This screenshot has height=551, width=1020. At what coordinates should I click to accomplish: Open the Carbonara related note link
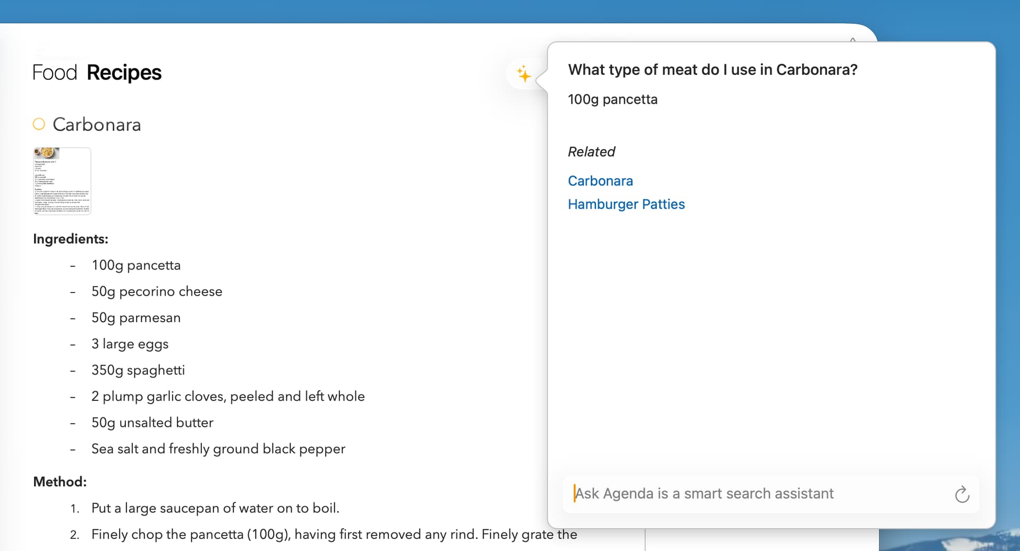600,181
